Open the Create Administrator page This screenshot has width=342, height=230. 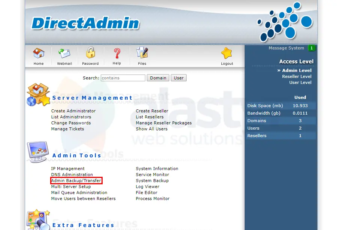[73, 111]
